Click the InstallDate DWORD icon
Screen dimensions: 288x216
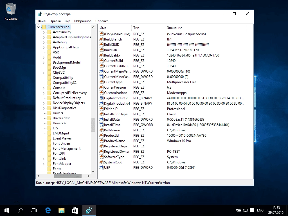click(x=101, y=119)
